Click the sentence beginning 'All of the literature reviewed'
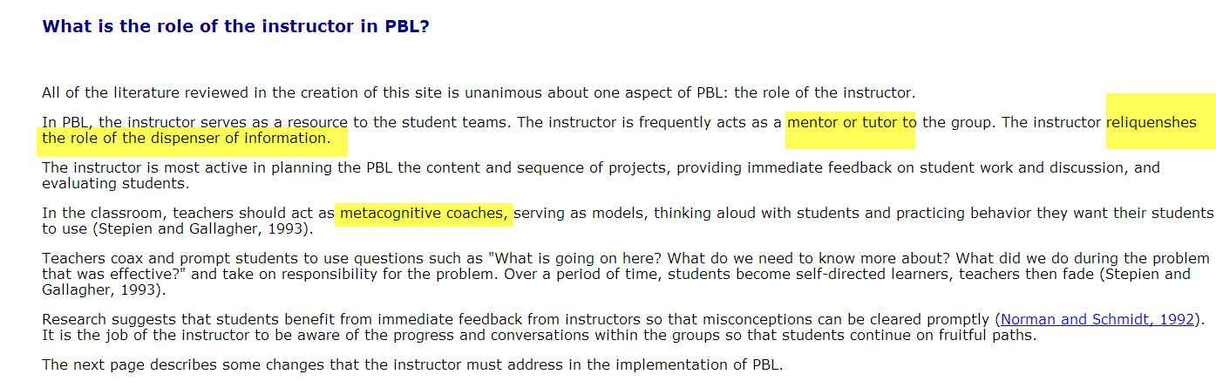This screenshot has width=1216, height=388. (479, 92)
